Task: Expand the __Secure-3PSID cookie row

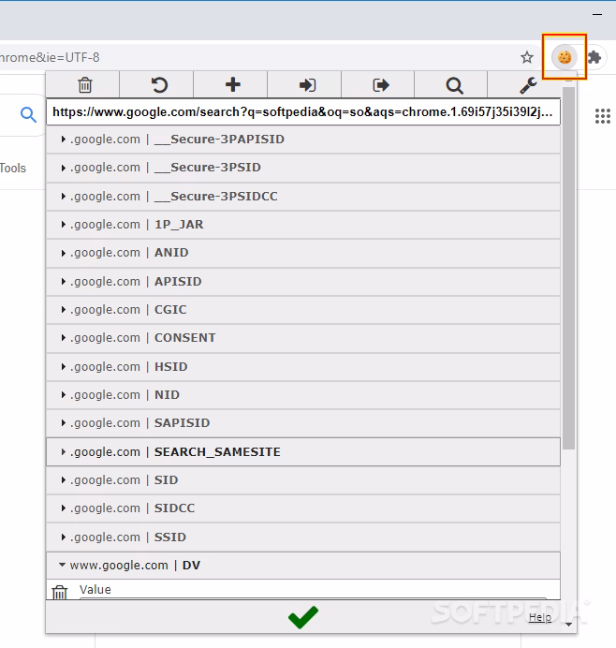Action: 303,168
